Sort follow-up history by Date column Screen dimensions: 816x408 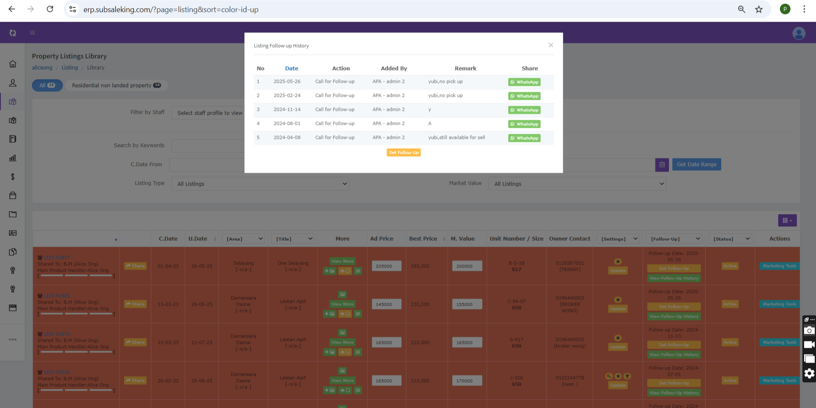[292, 68]
